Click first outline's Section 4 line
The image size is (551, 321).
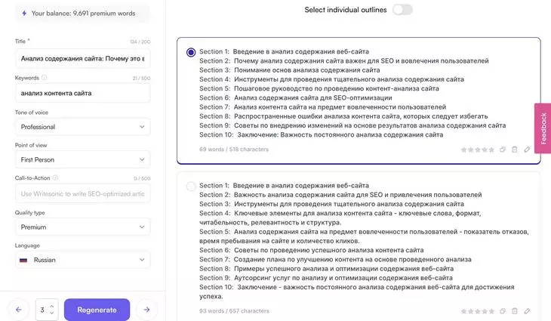coord(331,79)
